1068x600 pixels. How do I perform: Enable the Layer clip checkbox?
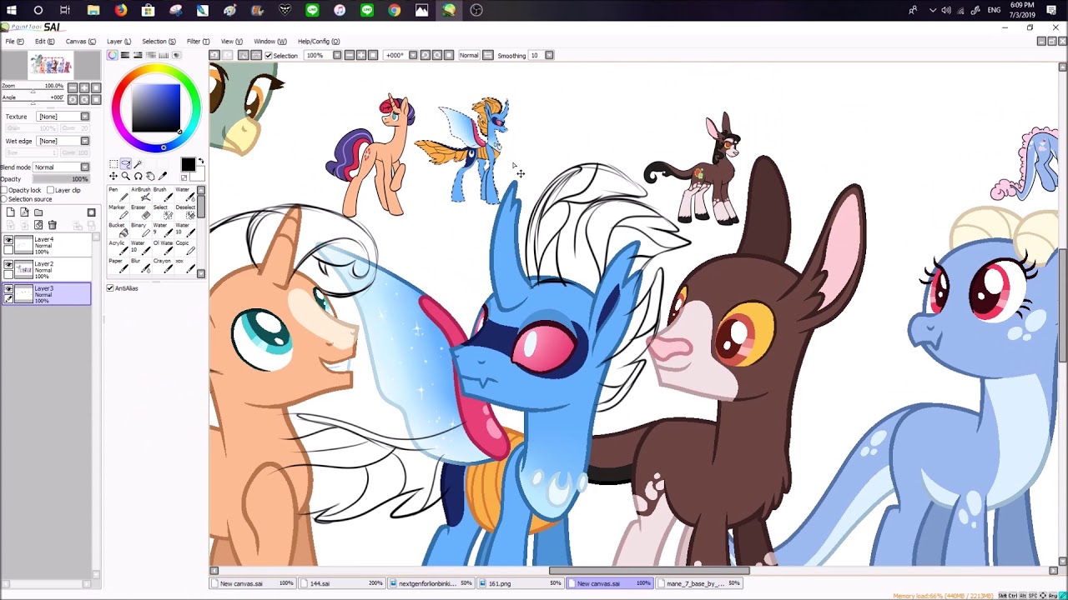pyautogui.click(x=50, y=190)
